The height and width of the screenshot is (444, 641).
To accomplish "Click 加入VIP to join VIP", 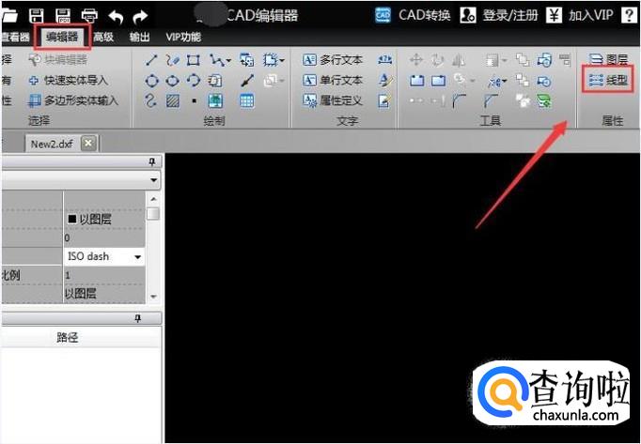I will click(x=580, y=16).
